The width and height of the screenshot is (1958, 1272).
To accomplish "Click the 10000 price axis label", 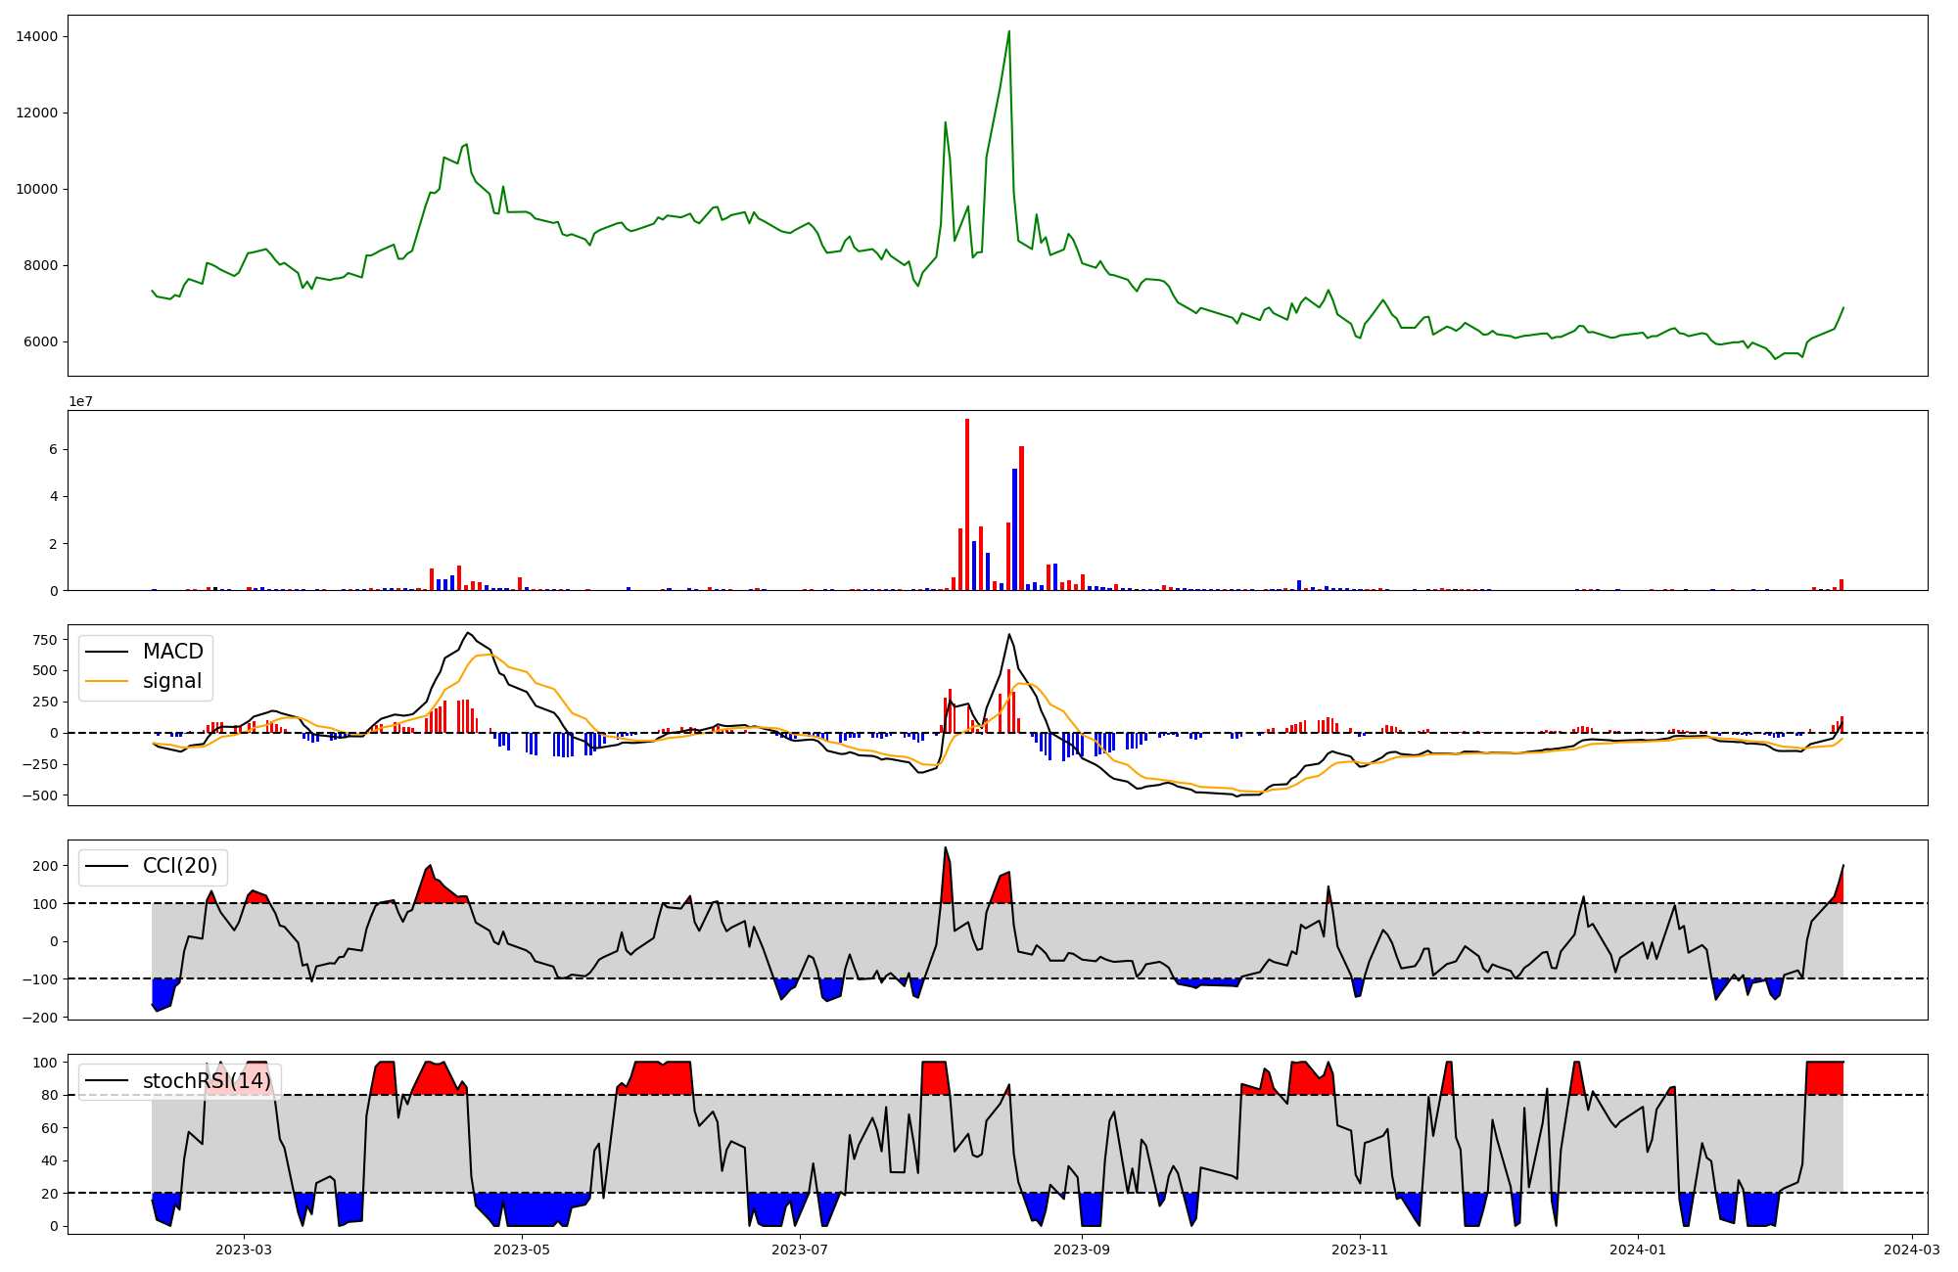I will pyautogui.click(x=37, y=190).
